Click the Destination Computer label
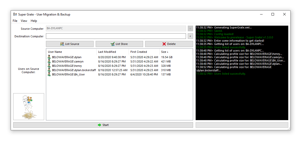 [x=29, y=36]
